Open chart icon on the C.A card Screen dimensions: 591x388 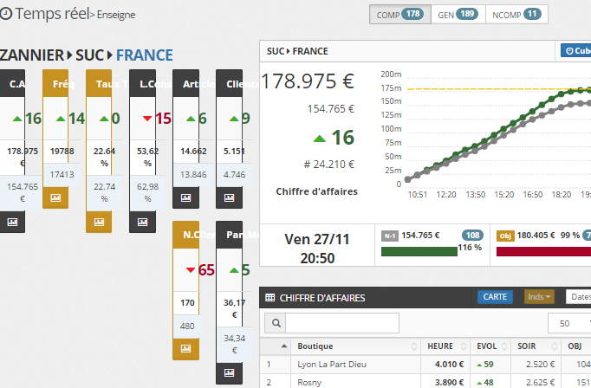point(14,222)
